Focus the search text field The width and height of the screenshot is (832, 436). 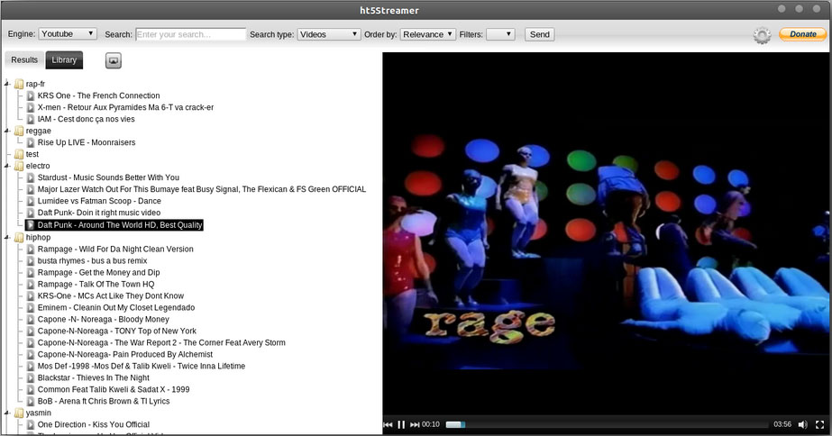pyautogui.click(x=190, y=34)
